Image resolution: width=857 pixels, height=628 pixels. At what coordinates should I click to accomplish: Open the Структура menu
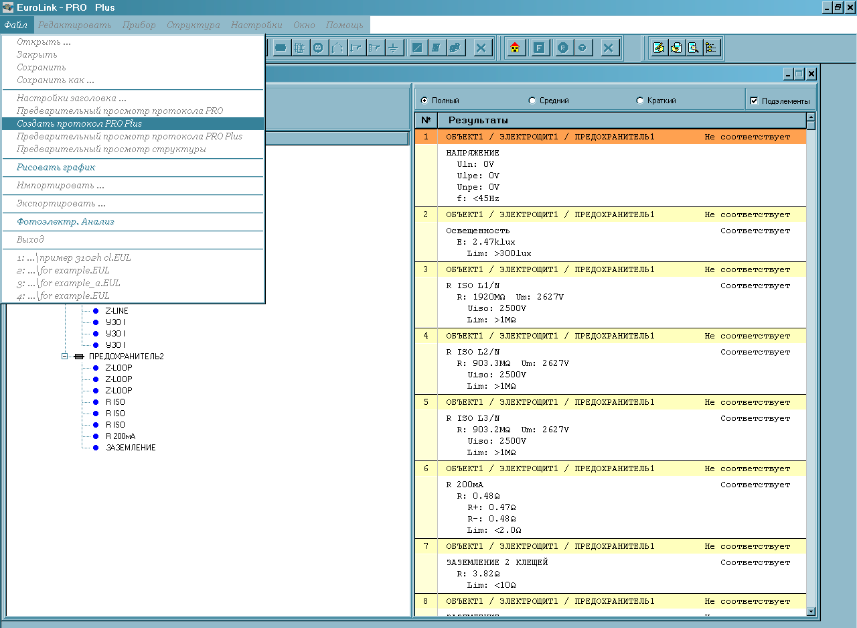click(x=193, y=25)
